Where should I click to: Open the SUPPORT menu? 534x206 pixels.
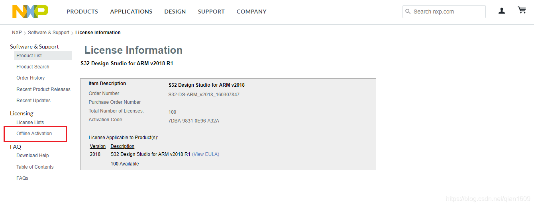[x=211, y=12]
